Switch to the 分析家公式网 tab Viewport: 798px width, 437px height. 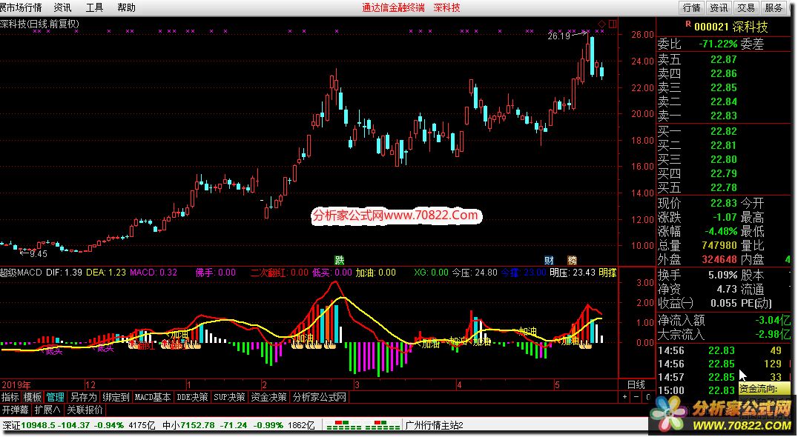tap(320, 397)
